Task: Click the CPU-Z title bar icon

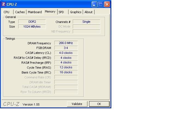Action: click(x=4, y=4)
